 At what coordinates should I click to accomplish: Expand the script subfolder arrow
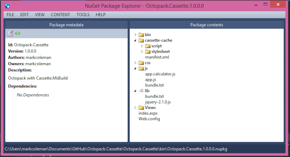click(x=142, y=46)
